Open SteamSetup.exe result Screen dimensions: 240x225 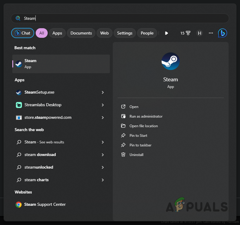point(57,92)
